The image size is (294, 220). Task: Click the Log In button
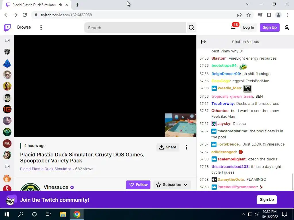[x=248, y=27]
